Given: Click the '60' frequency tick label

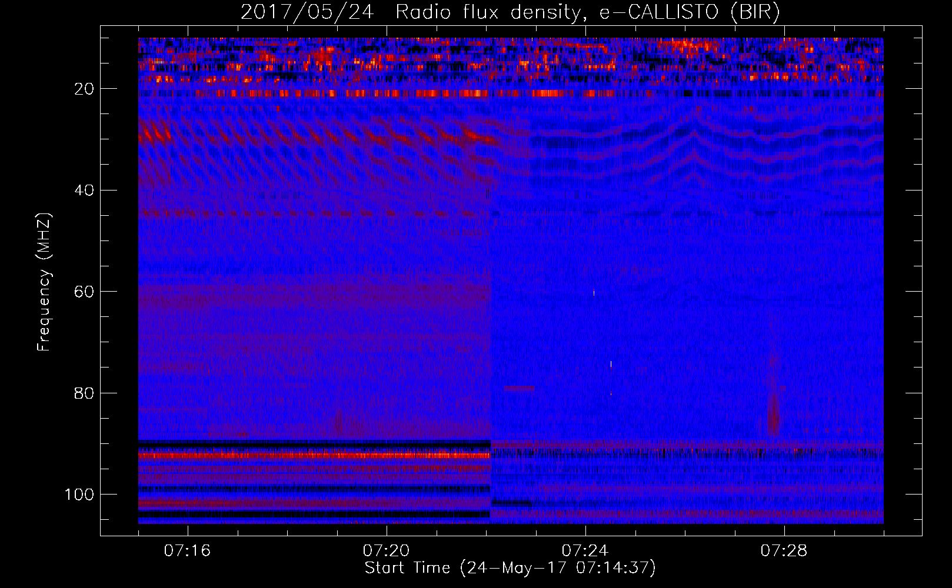Looking at the screenshot, I should coord(85,292).
